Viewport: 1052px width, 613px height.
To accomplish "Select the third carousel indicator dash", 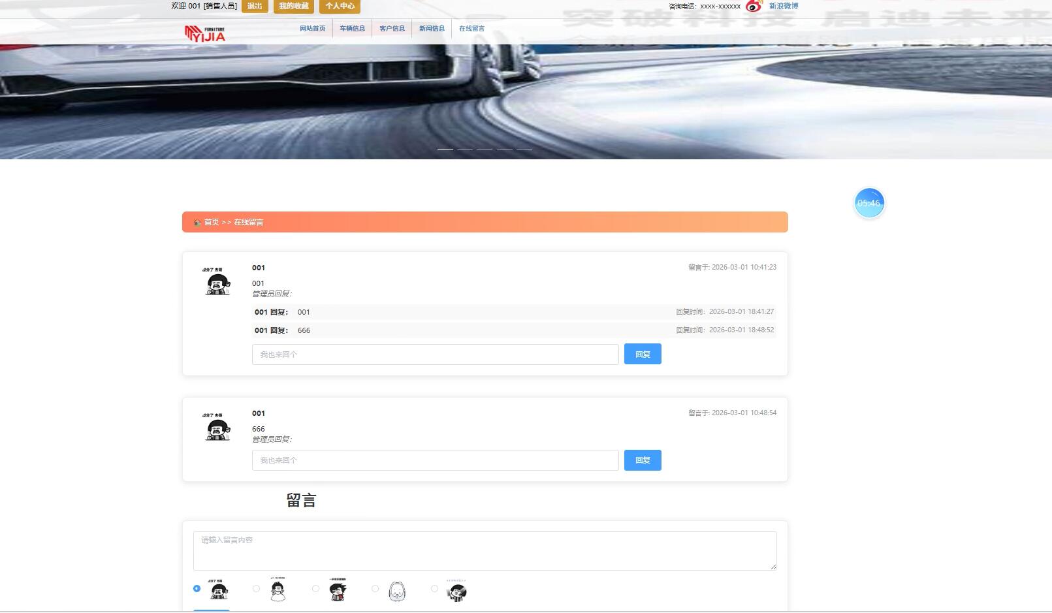I will pyautogui.click(x=485, y=149).
